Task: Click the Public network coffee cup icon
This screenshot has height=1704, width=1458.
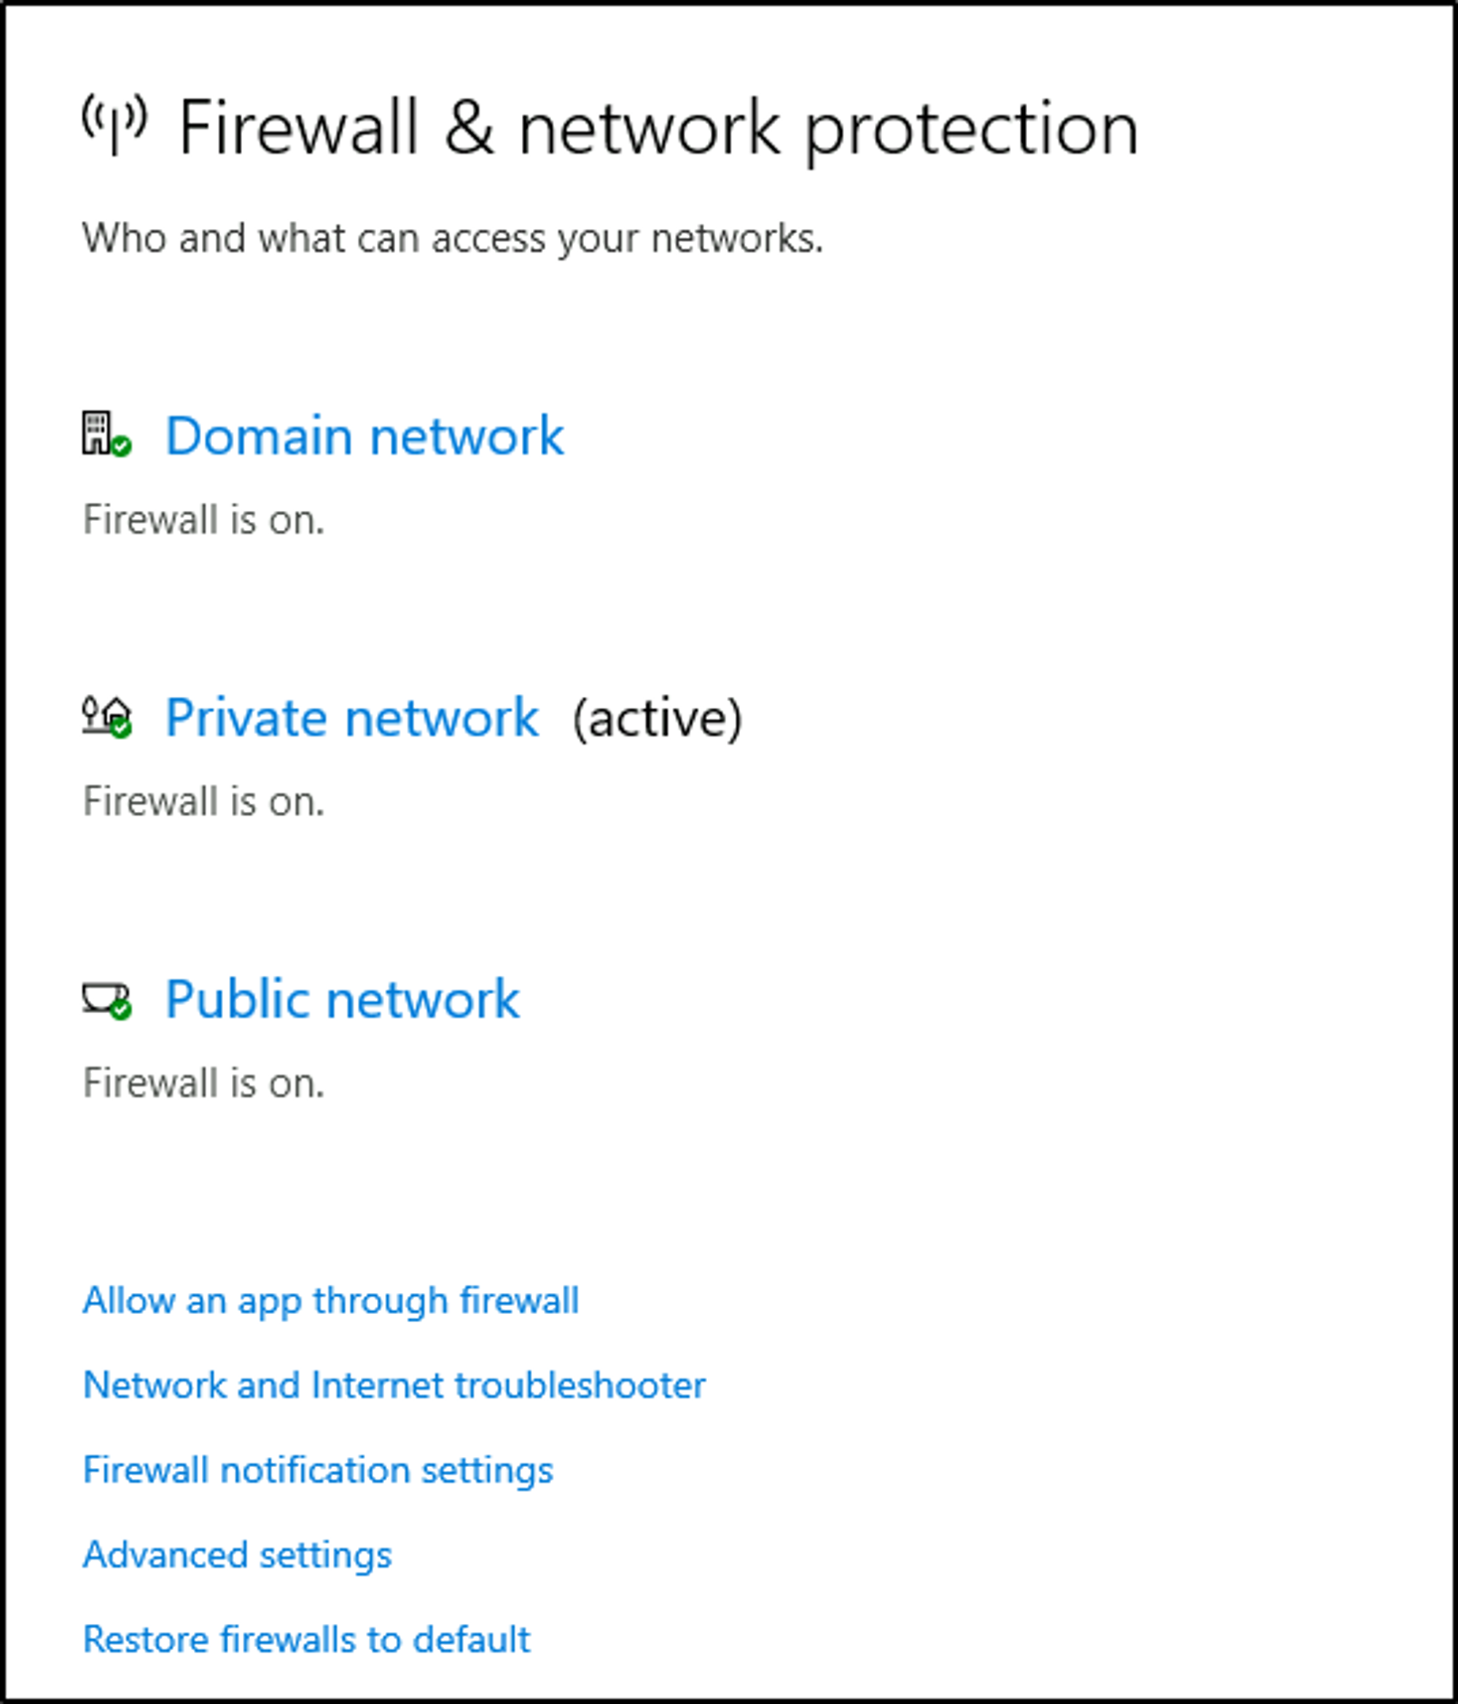Action: [x=102, y=997]
